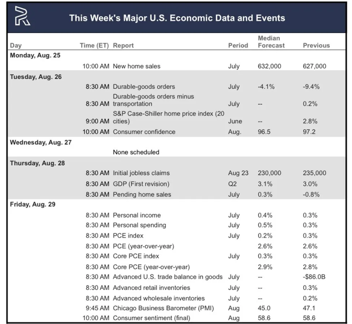Click the Chicago Business Barometer (PMI) entry
Viewport: 352px width, 324px height.
(163, 308)
